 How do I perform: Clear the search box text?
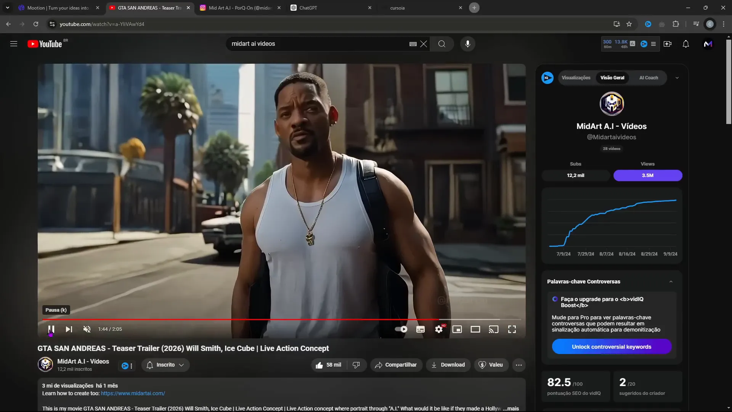point(424,44)
